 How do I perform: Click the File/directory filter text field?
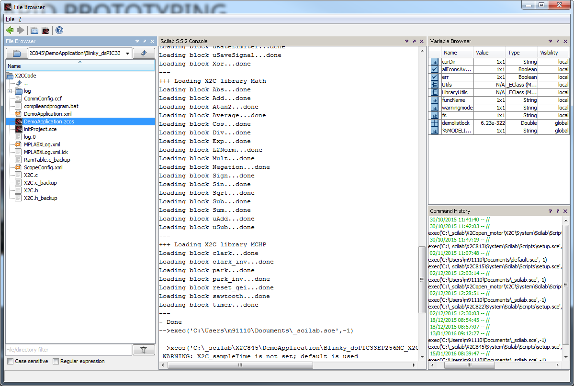68,350
